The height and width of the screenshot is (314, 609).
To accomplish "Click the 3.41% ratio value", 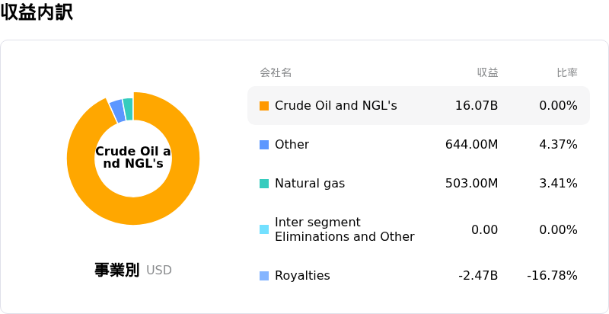I will click(559, 184).
